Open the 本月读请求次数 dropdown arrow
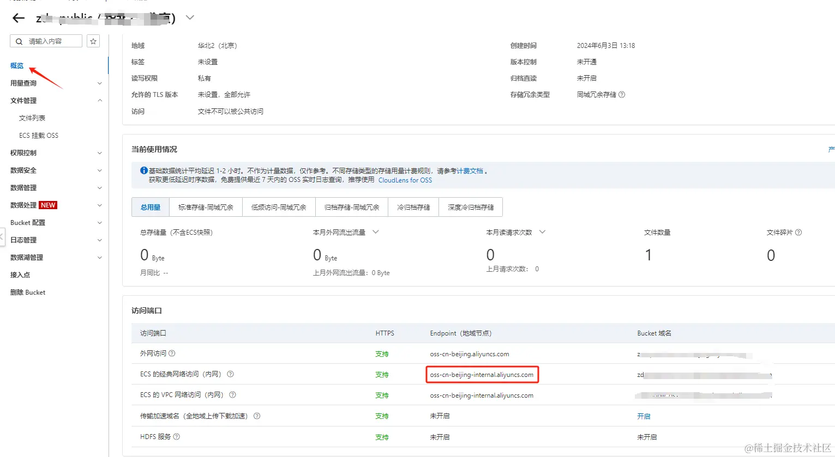835x457 pixels. click(x=542, y=232)
